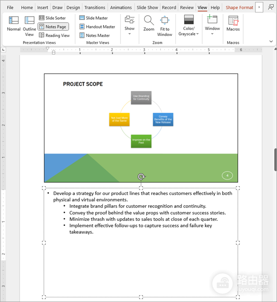
Task: Click the slide thumbnail PROJECT SCOPE
Action: pos(141,128)
